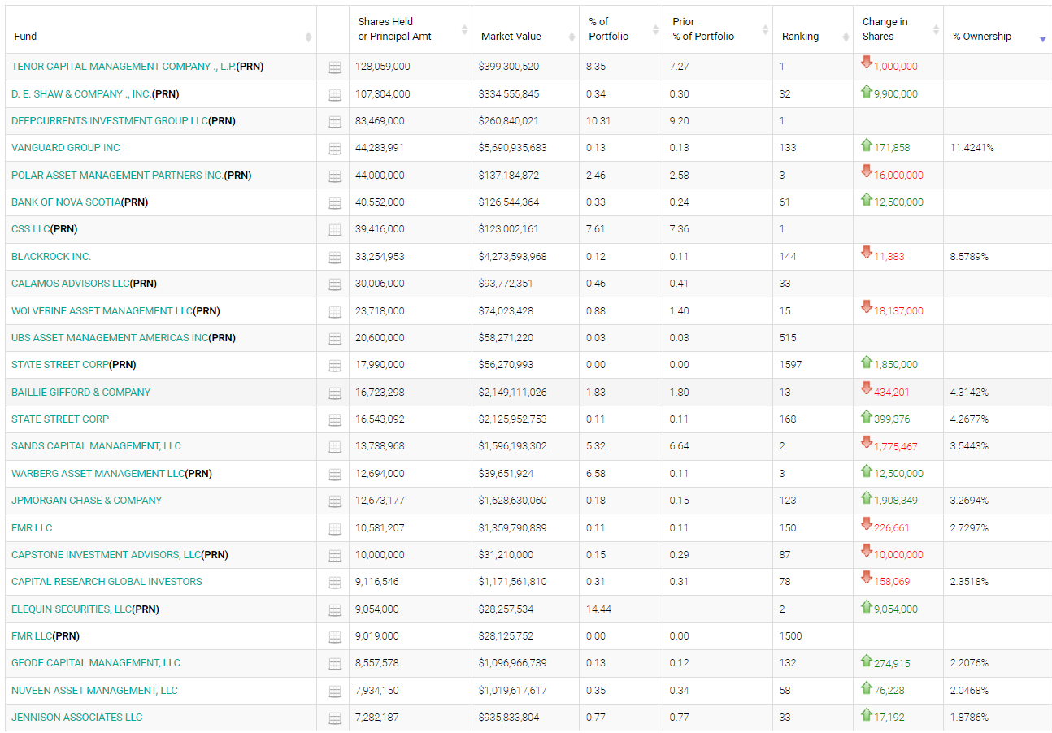Select ownership value 1.8786%
The width and height of the screenshot is (1052, 733).
[x=969, y=718]
